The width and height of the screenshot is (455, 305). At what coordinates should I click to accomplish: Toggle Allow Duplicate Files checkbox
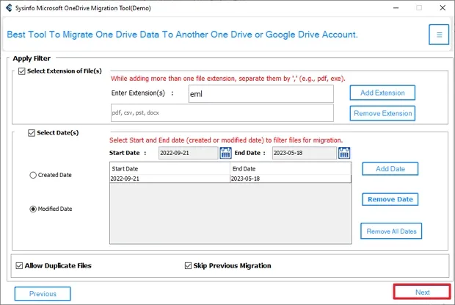click(x=19, y=265)
